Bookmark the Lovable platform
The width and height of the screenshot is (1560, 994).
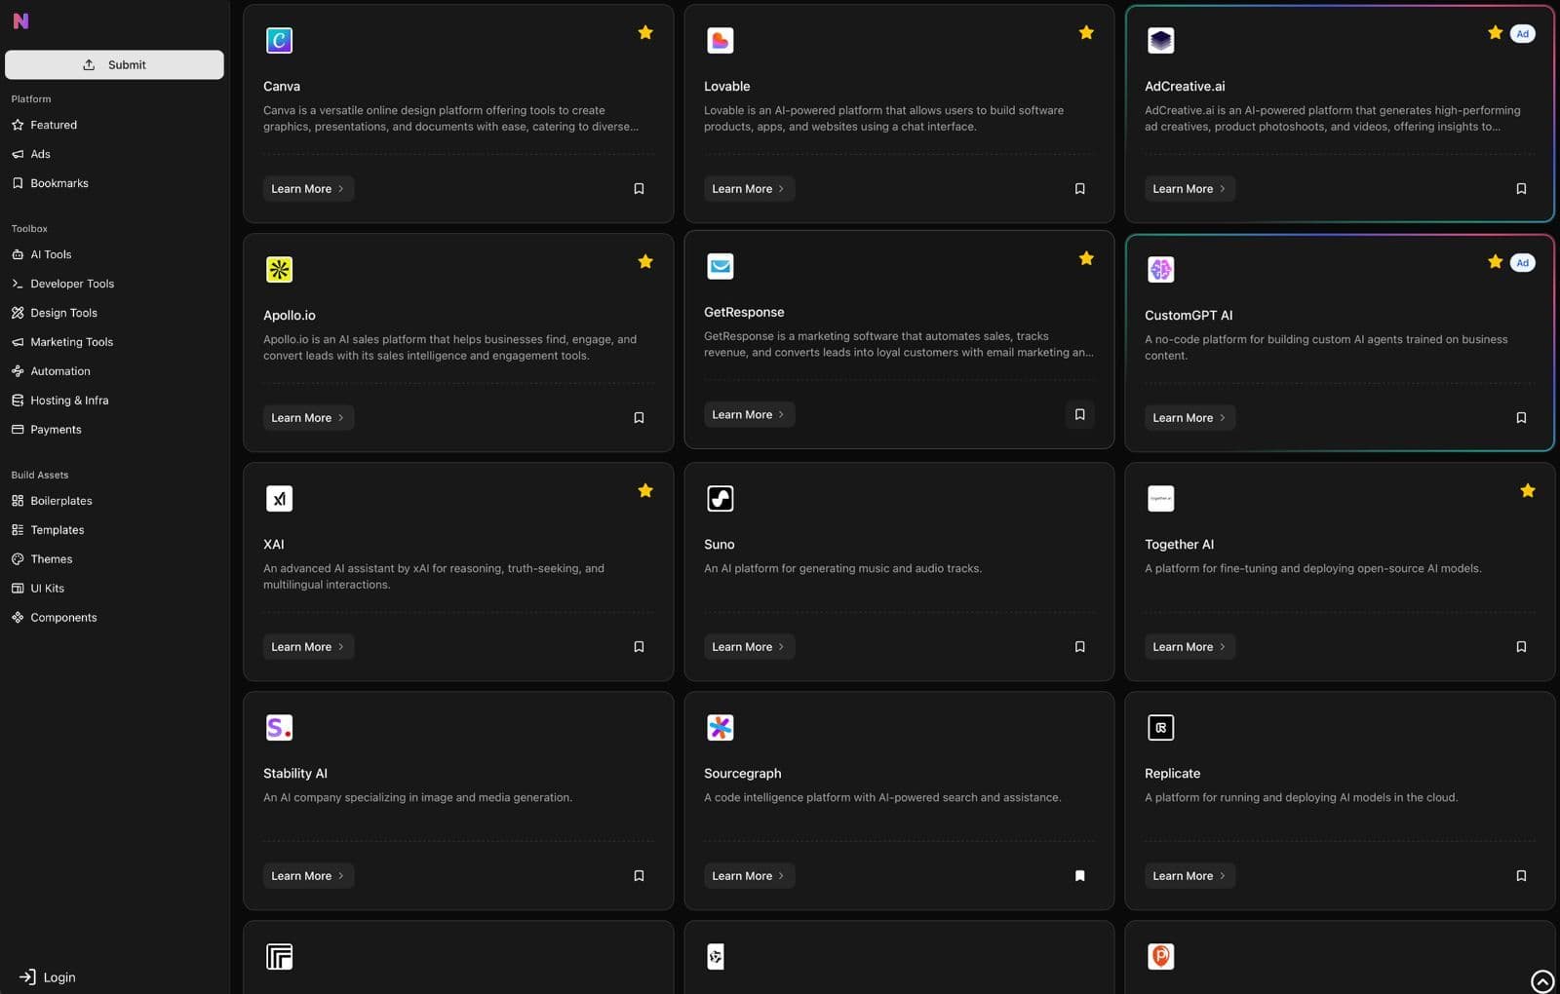[1079, 188]
